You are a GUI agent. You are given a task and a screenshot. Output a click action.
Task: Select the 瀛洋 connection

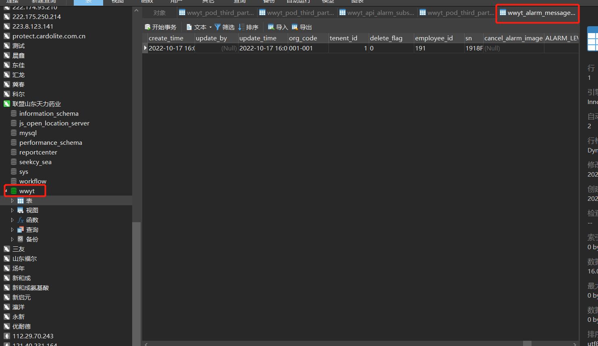pyautogui.click(x=18, y=307)
